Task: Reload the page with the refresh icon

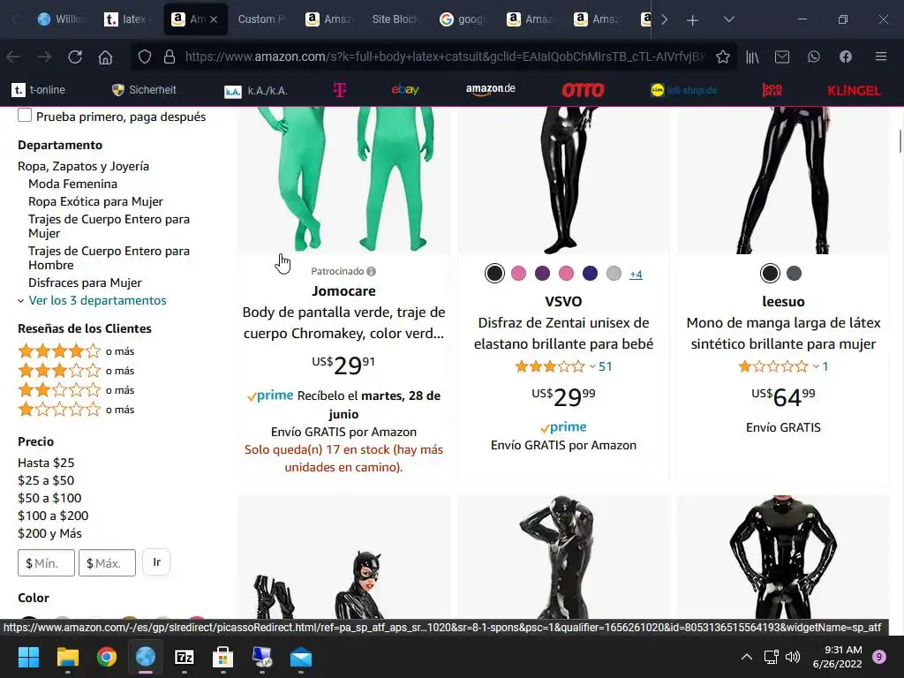Action: (75, 57)
